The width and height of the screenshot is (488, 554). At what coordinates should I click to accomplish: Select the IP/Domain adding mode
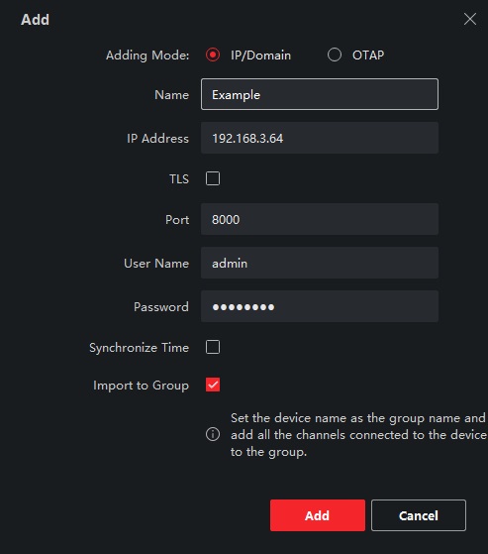coord(213,55)
